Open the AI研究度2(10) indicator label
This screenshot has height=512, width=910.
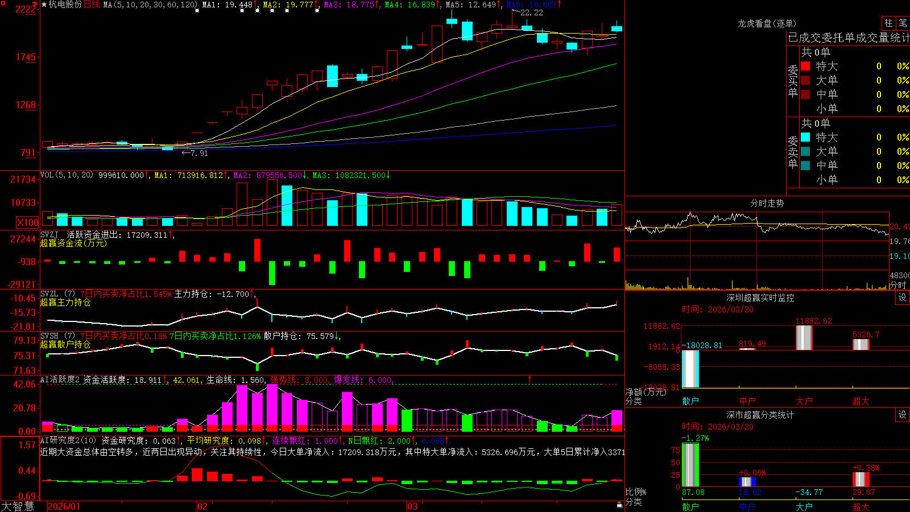pos(68,440)
